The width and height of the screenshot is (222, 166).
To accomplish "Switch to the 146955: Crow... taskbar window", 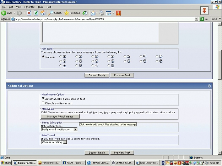I will (x=98, y=163).
